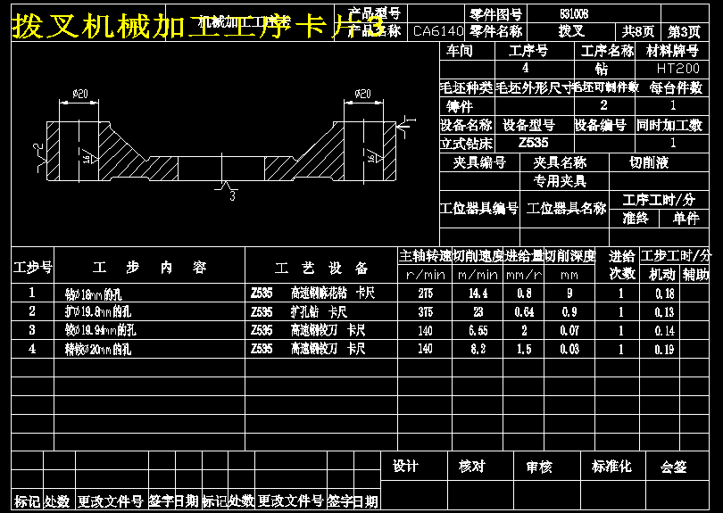The width and height of the screenshot is (723, 513).
Task: Click the 共8页 total pages cell
Action: (637, 31)
